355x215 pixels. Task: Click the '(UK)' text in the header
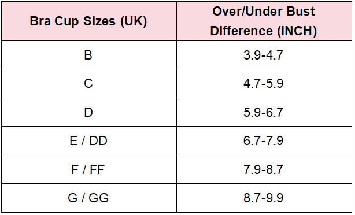tap(134, 22)
